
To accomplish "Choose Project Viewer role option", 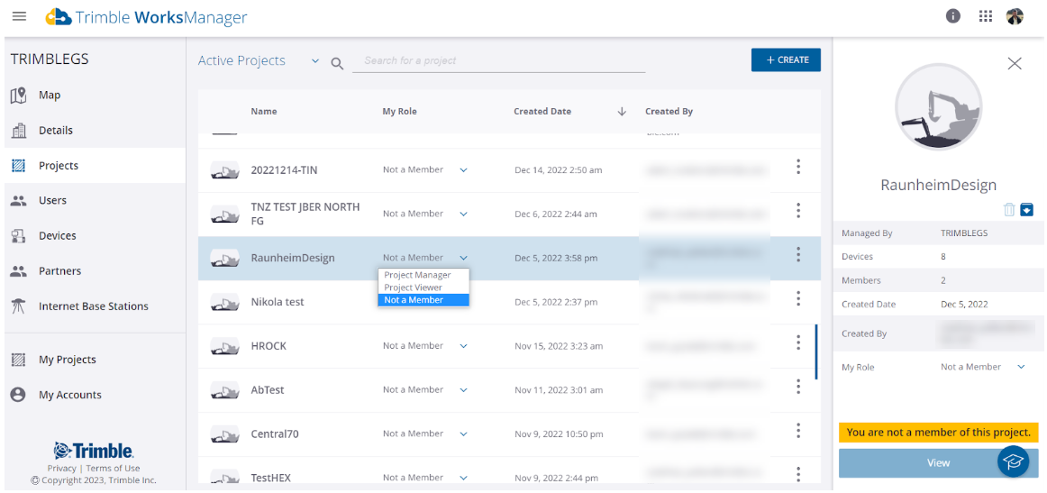I will [x=413, y=288].
